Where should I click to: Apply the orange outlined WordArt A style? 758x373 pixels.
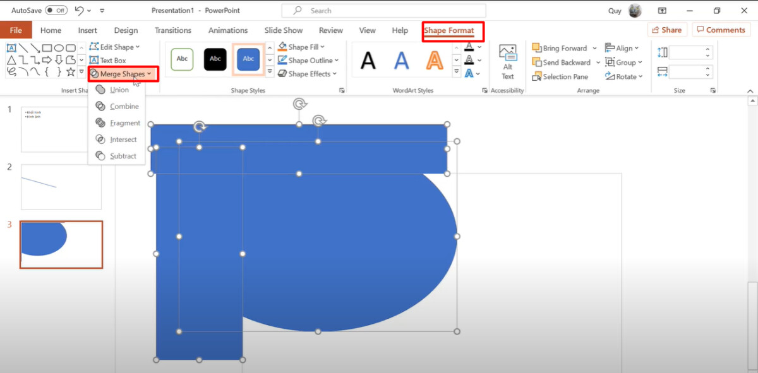(435, 60)
